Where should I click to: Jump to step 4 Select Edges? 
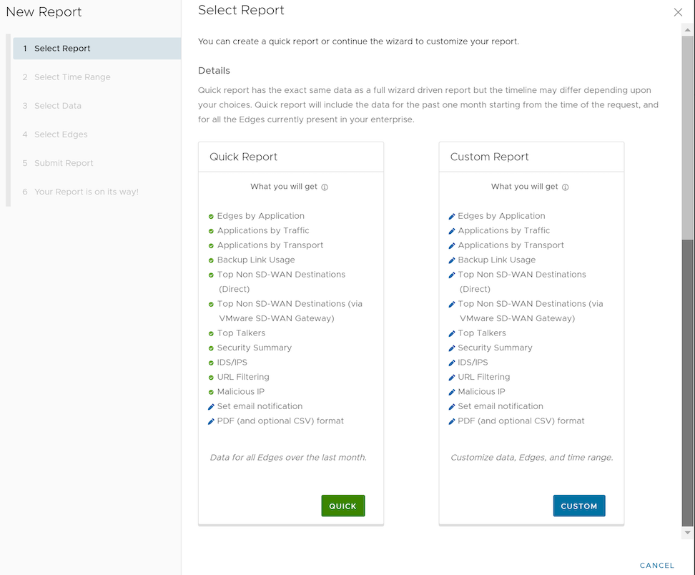pos(61,134)
